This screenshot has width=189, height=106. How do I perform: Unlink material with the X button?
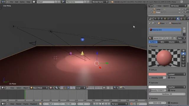point(170,38)
